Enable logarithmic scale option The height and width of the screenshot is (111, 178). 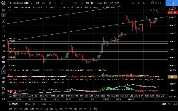164,104
